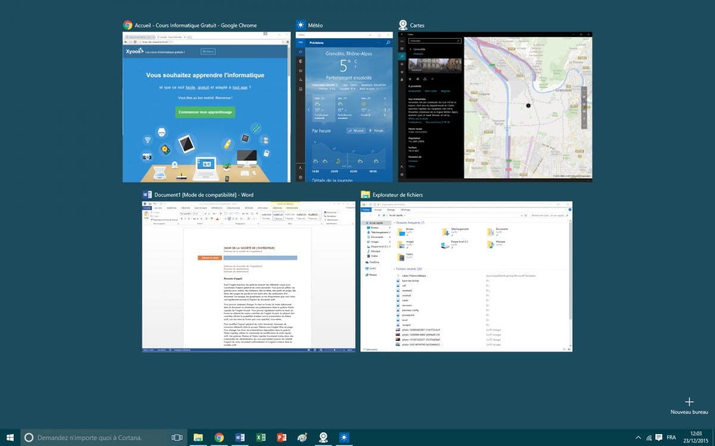Click the Maps app taskbar icon
This screenshot has height=446, width=715.
pyautogui.click(x=324, y=437)
